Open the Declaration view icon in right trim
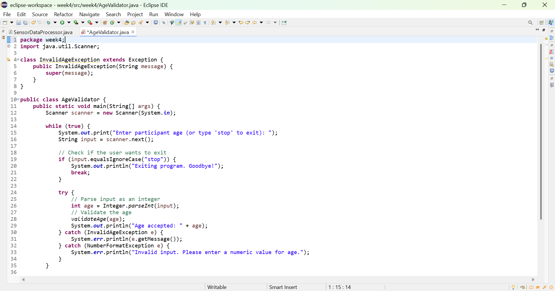This screenshot has width=555, height=291. coord(552,64)
